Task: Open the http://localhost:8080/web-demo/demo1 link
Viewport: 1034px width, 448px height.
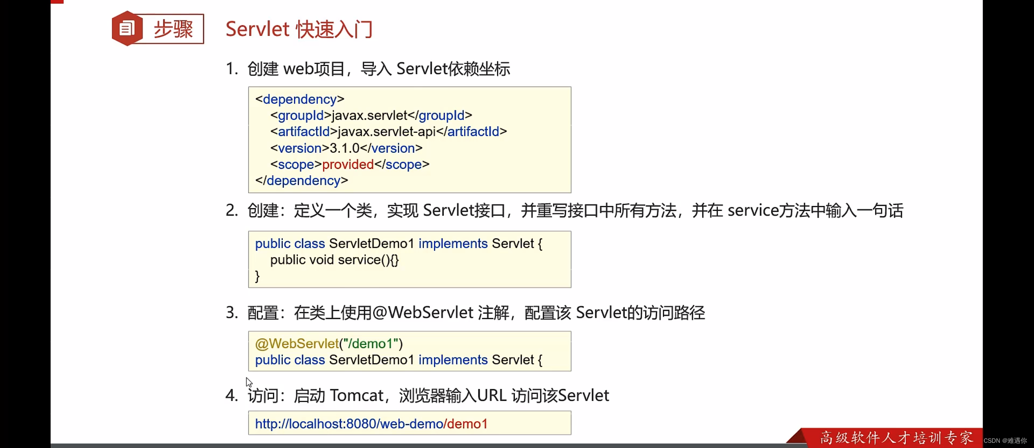Action: coord(371,423)
